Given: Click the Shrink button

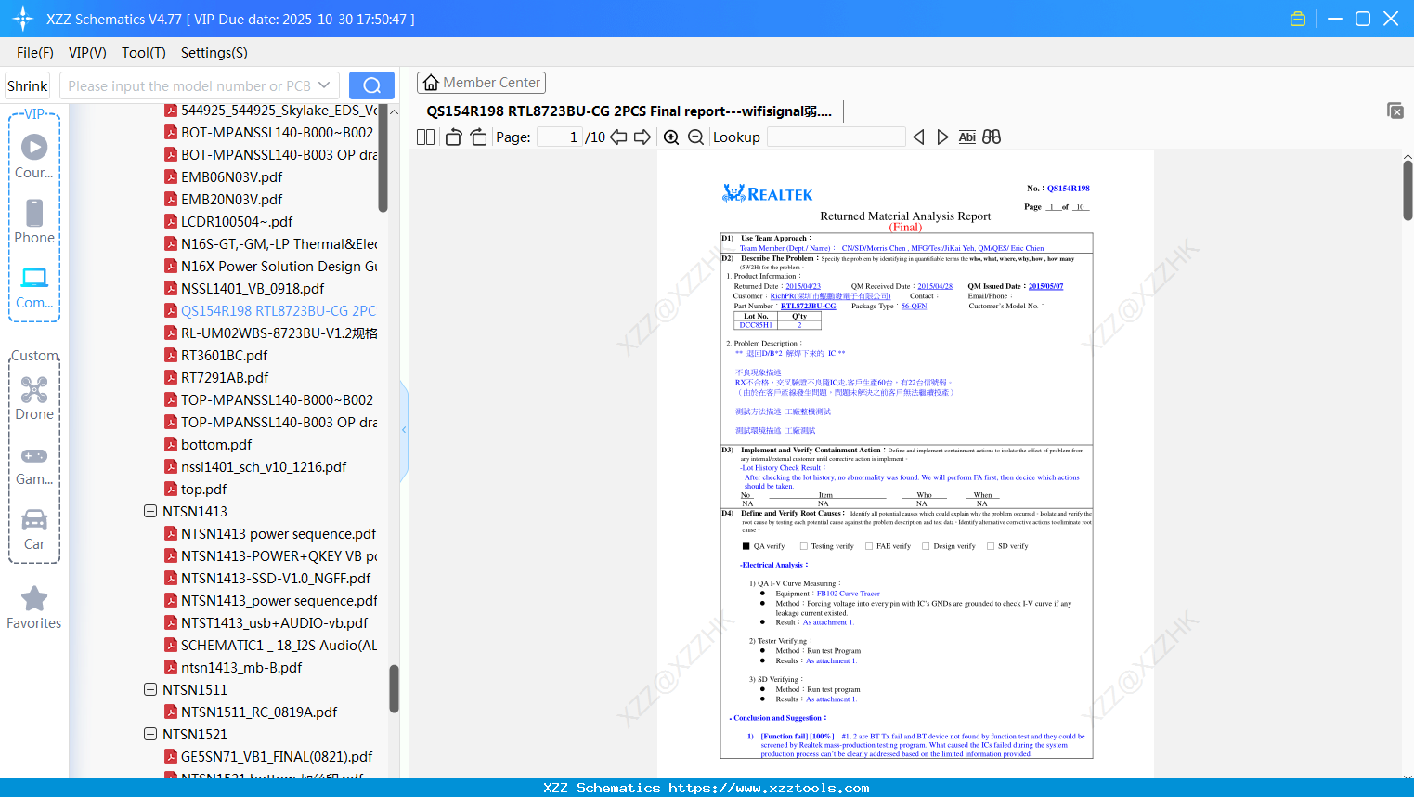Looking at the screenshot, I should 28,85.
